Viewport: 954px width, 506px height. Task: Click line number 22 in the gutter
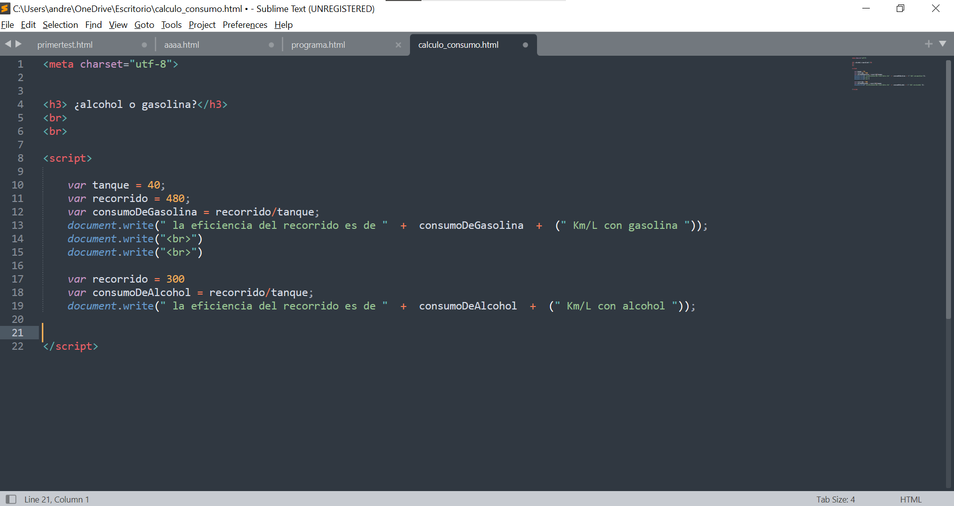17,346
